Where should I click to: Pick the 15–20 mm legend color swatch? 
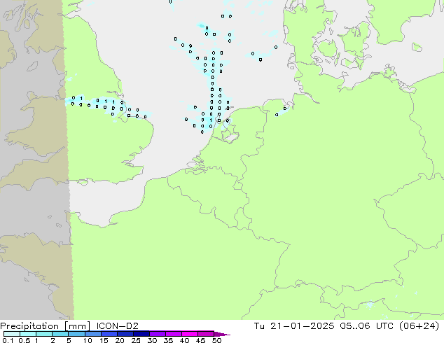[x=109, y=334]
